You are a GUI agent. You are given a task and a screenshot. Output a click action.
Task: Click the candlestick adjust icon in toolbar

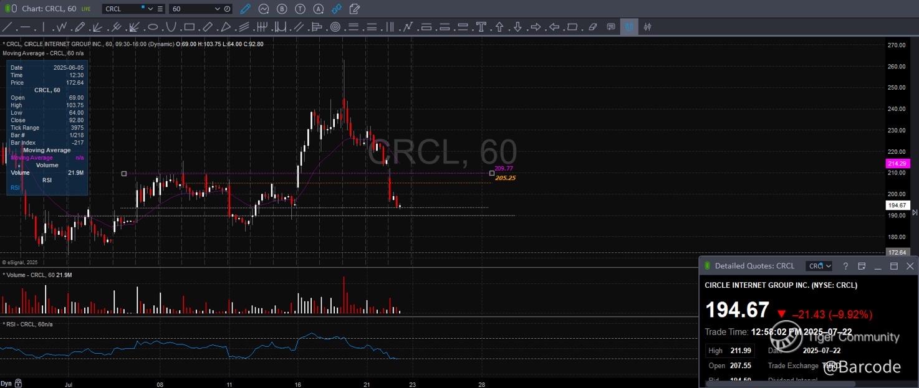click(x=648, y=27)
